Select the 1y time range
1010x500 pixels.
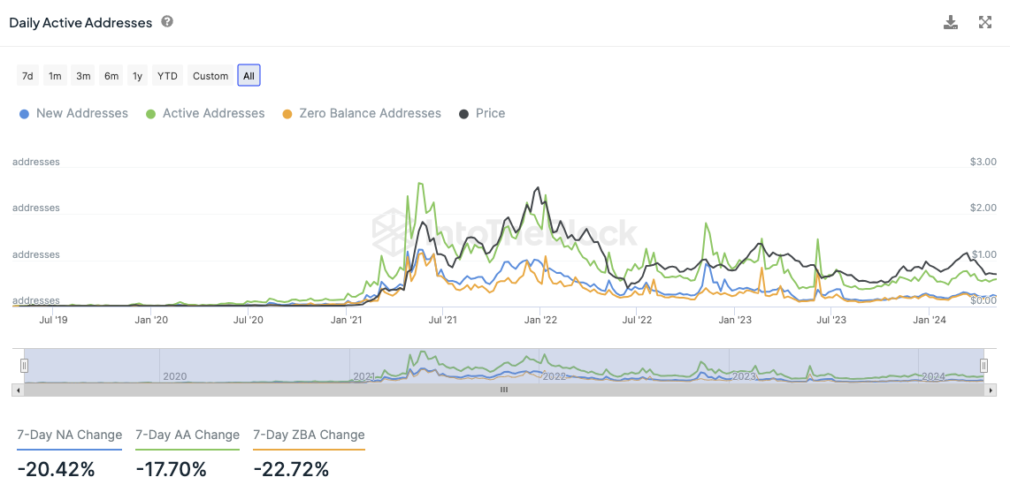pyautogui.click(x=137, y=76)
